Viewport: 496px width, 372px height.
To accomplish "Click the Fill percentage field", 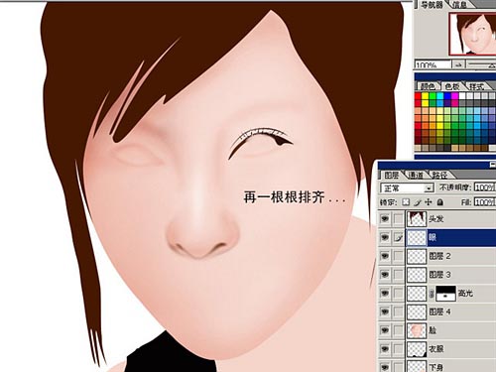I will [485, 202].
